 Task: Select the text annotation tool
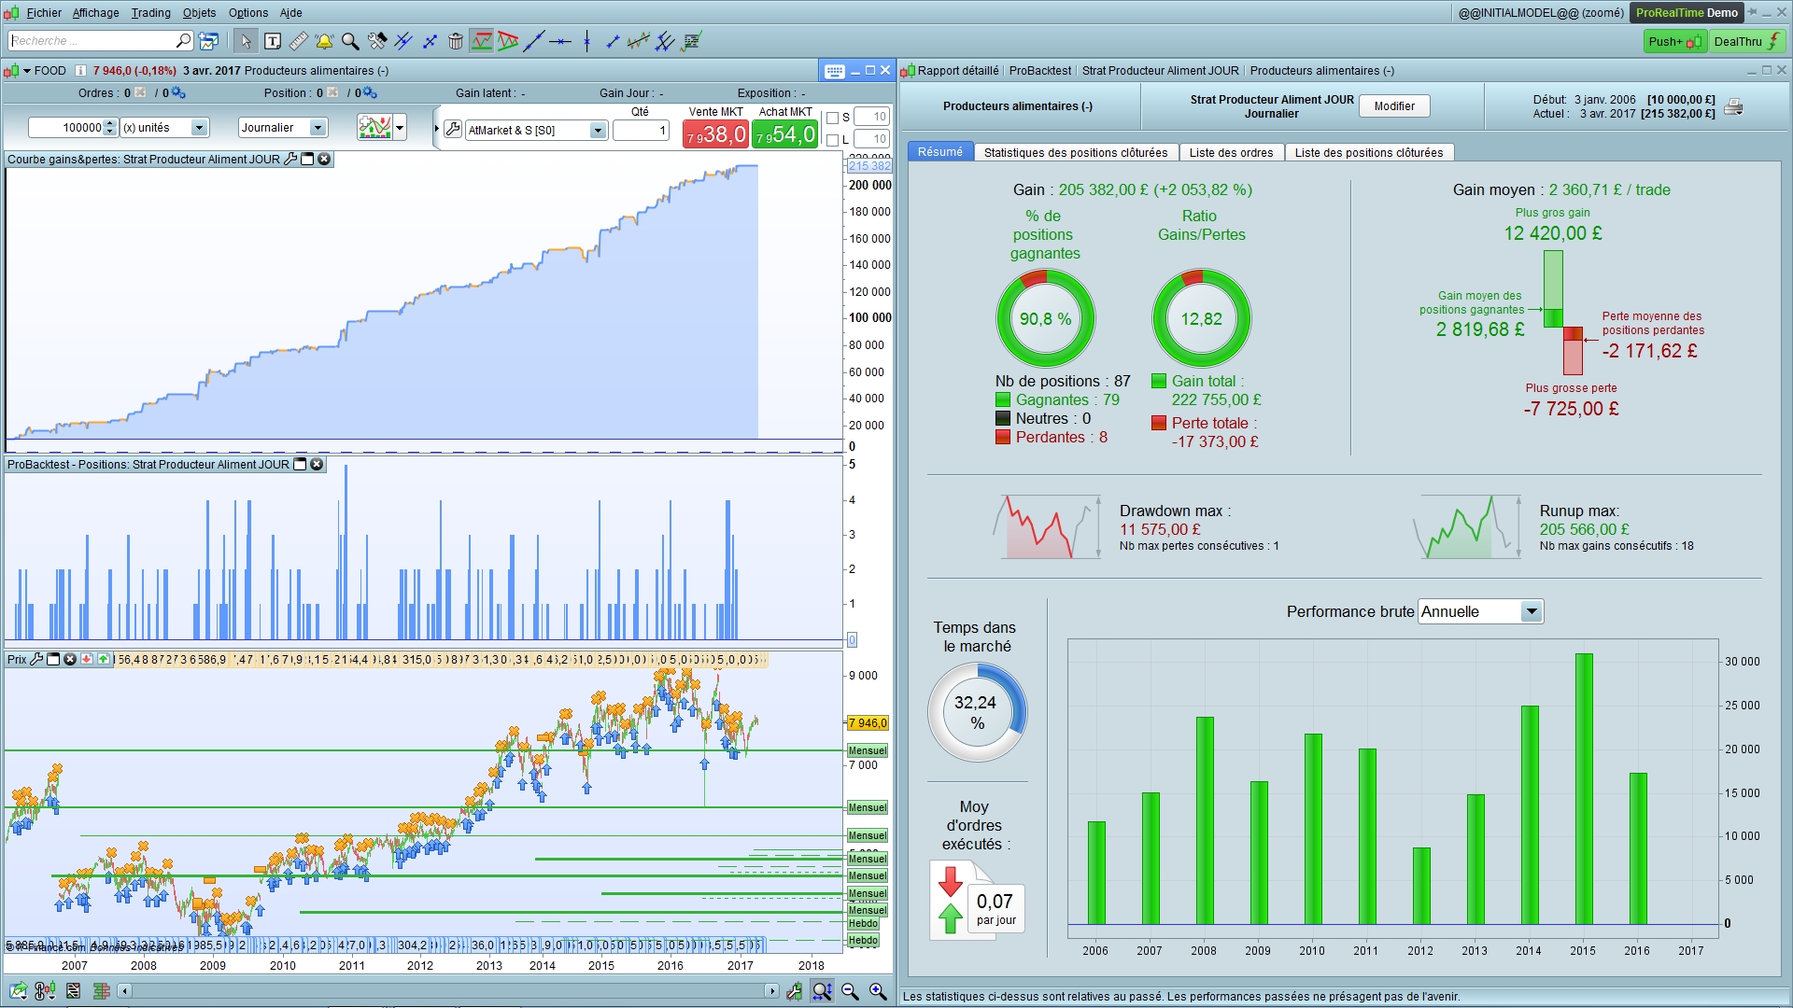tap(273, 41)
